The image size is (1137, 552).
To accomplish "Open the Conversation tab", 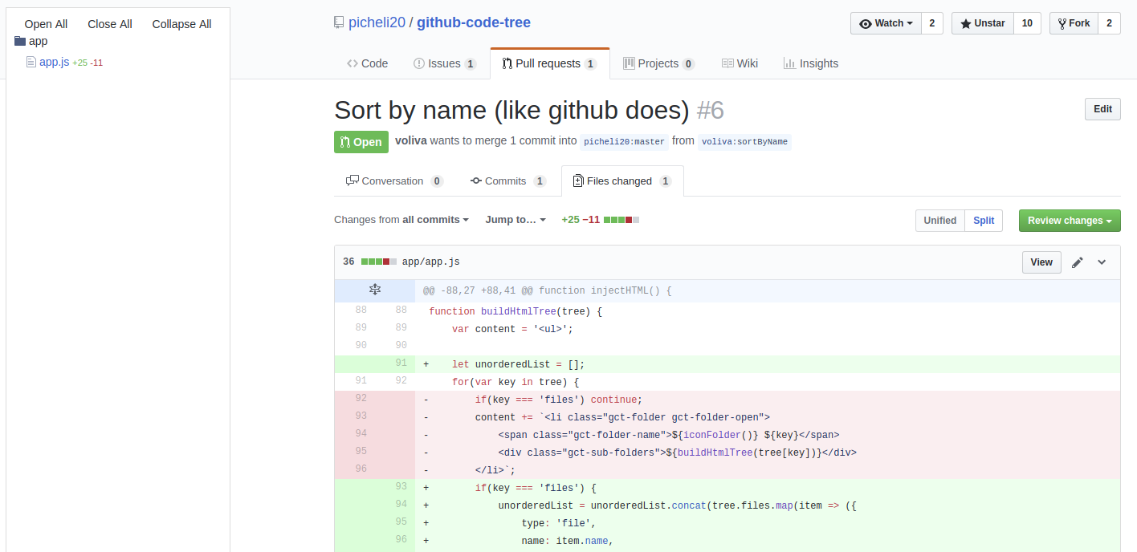I will click(x=394, y=181).
